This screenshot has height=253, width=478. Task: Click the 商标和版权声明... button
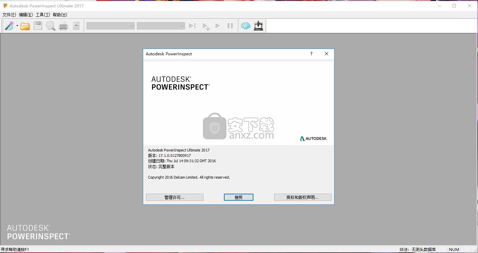[x=303, y=197]
